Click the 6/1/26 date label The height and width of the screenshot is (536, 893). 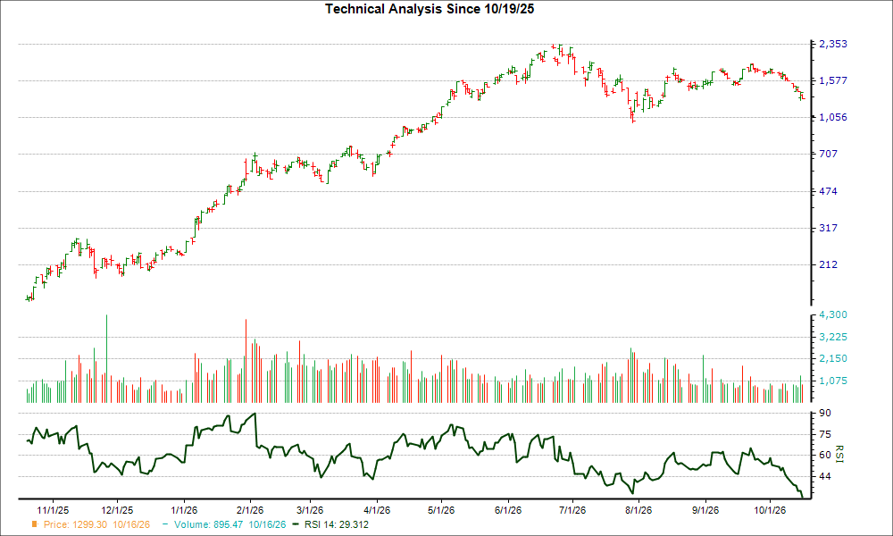coord(507,510)
